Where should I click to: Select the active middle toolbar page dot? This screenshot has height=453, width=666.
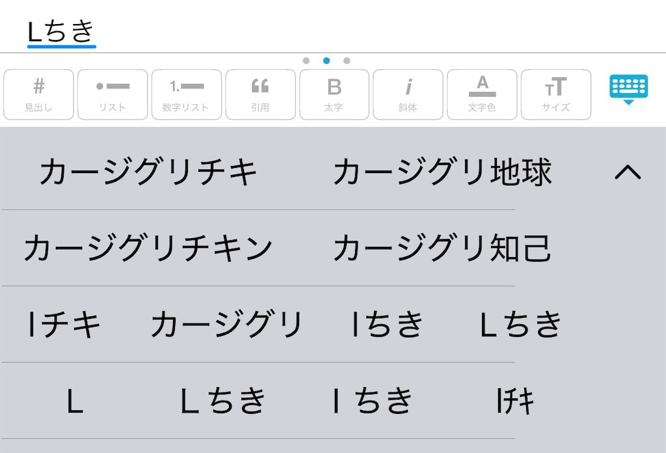(326, 61)
